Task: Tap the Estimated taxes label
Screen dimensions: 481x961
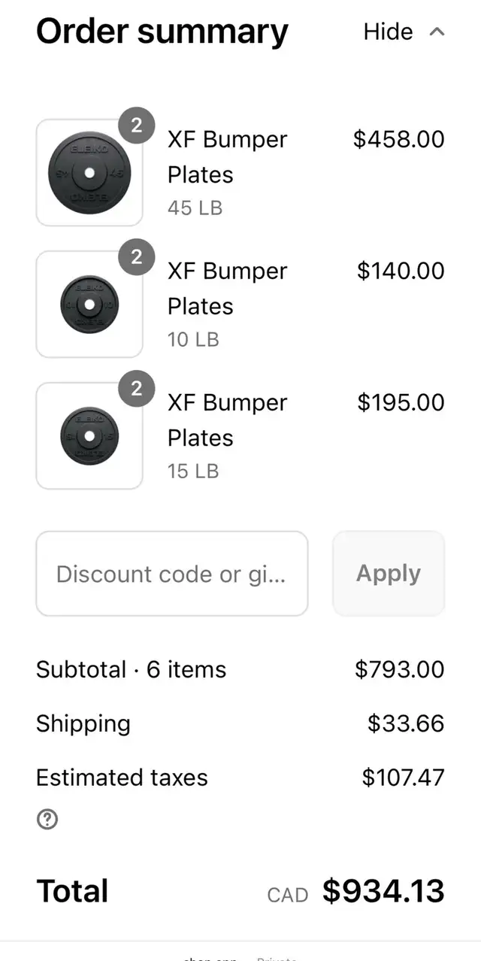Action: coord(122,778)
